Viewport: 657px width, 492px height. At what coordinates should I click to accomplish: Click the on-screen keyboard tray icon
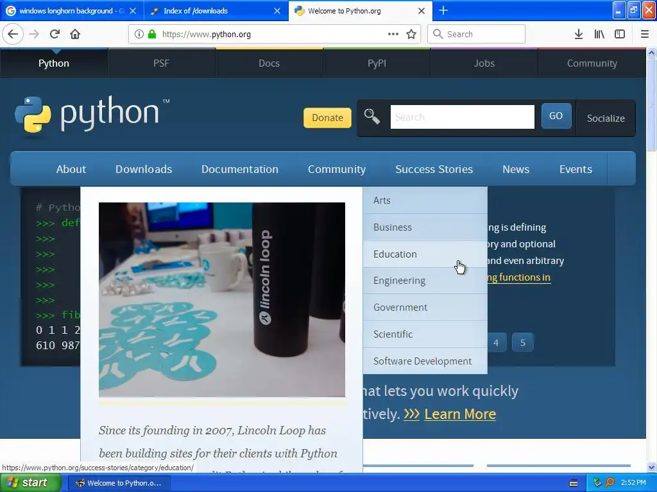click(x=574, y=483)
